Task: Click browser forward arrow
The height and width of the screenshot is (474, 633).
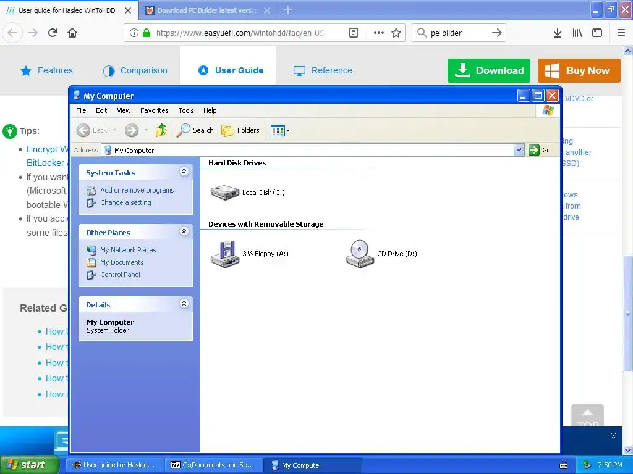Action: [x=33, y=33]
